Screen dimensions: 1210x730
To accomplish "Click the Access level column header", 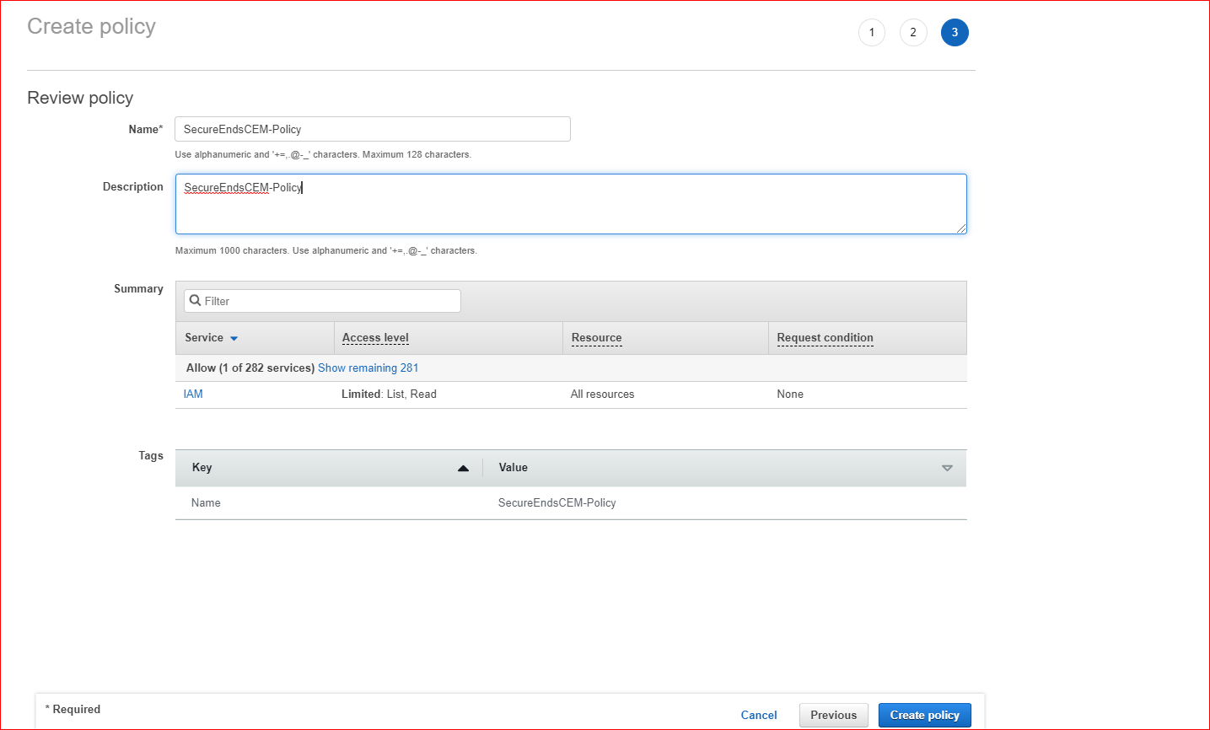I will [x=374, y=338].
